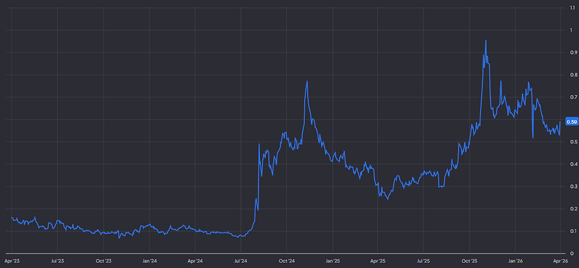579x268 pixels.
Task: Click the 1.1 y-axis value
Action: point(572,8)
